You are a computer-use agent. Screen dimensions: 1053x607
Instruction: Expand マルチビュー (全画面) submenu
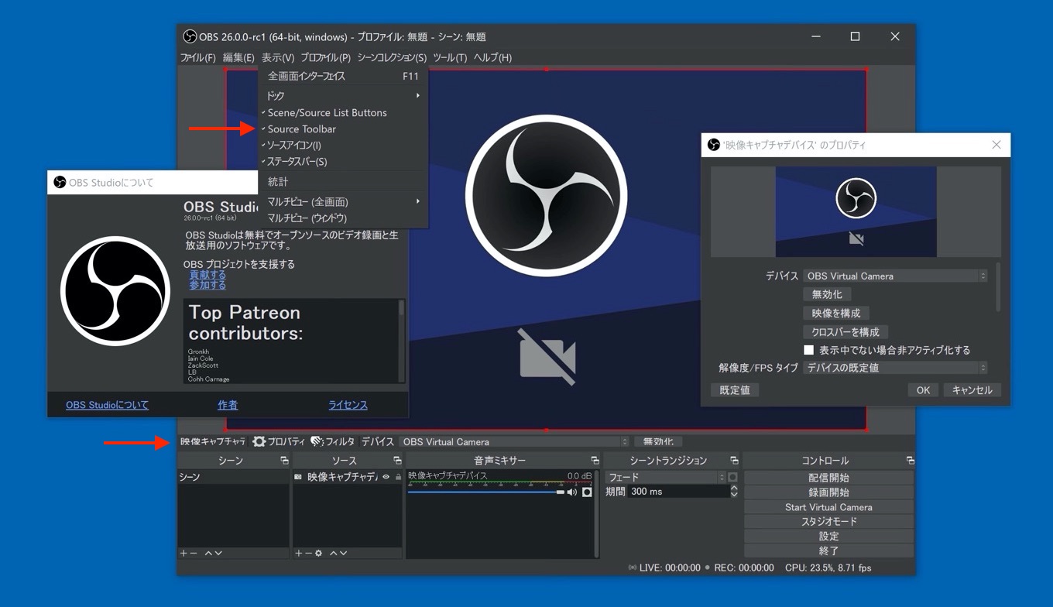(343, 201)
